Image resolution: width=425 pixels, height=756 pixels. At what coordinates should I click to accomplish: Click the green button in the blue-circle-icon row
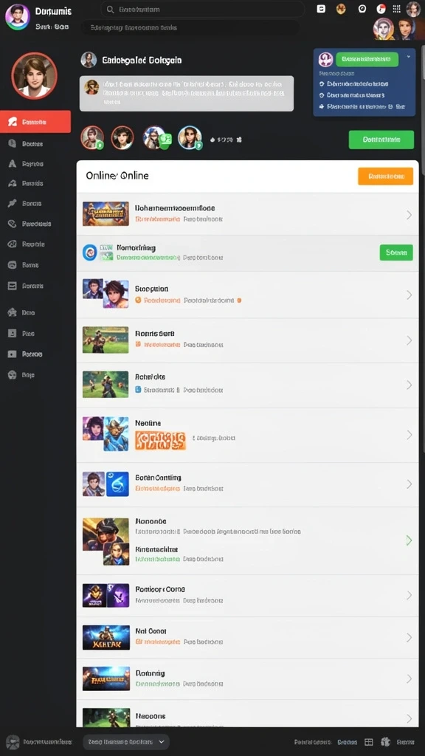pyautogui.click(x=396, y=252)
